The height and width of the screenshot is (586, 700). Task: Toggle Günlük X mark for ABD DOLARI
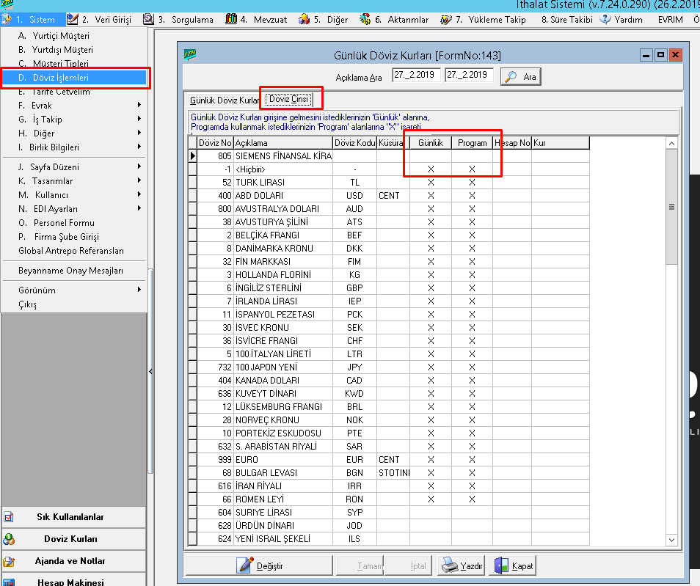[431, 196]
